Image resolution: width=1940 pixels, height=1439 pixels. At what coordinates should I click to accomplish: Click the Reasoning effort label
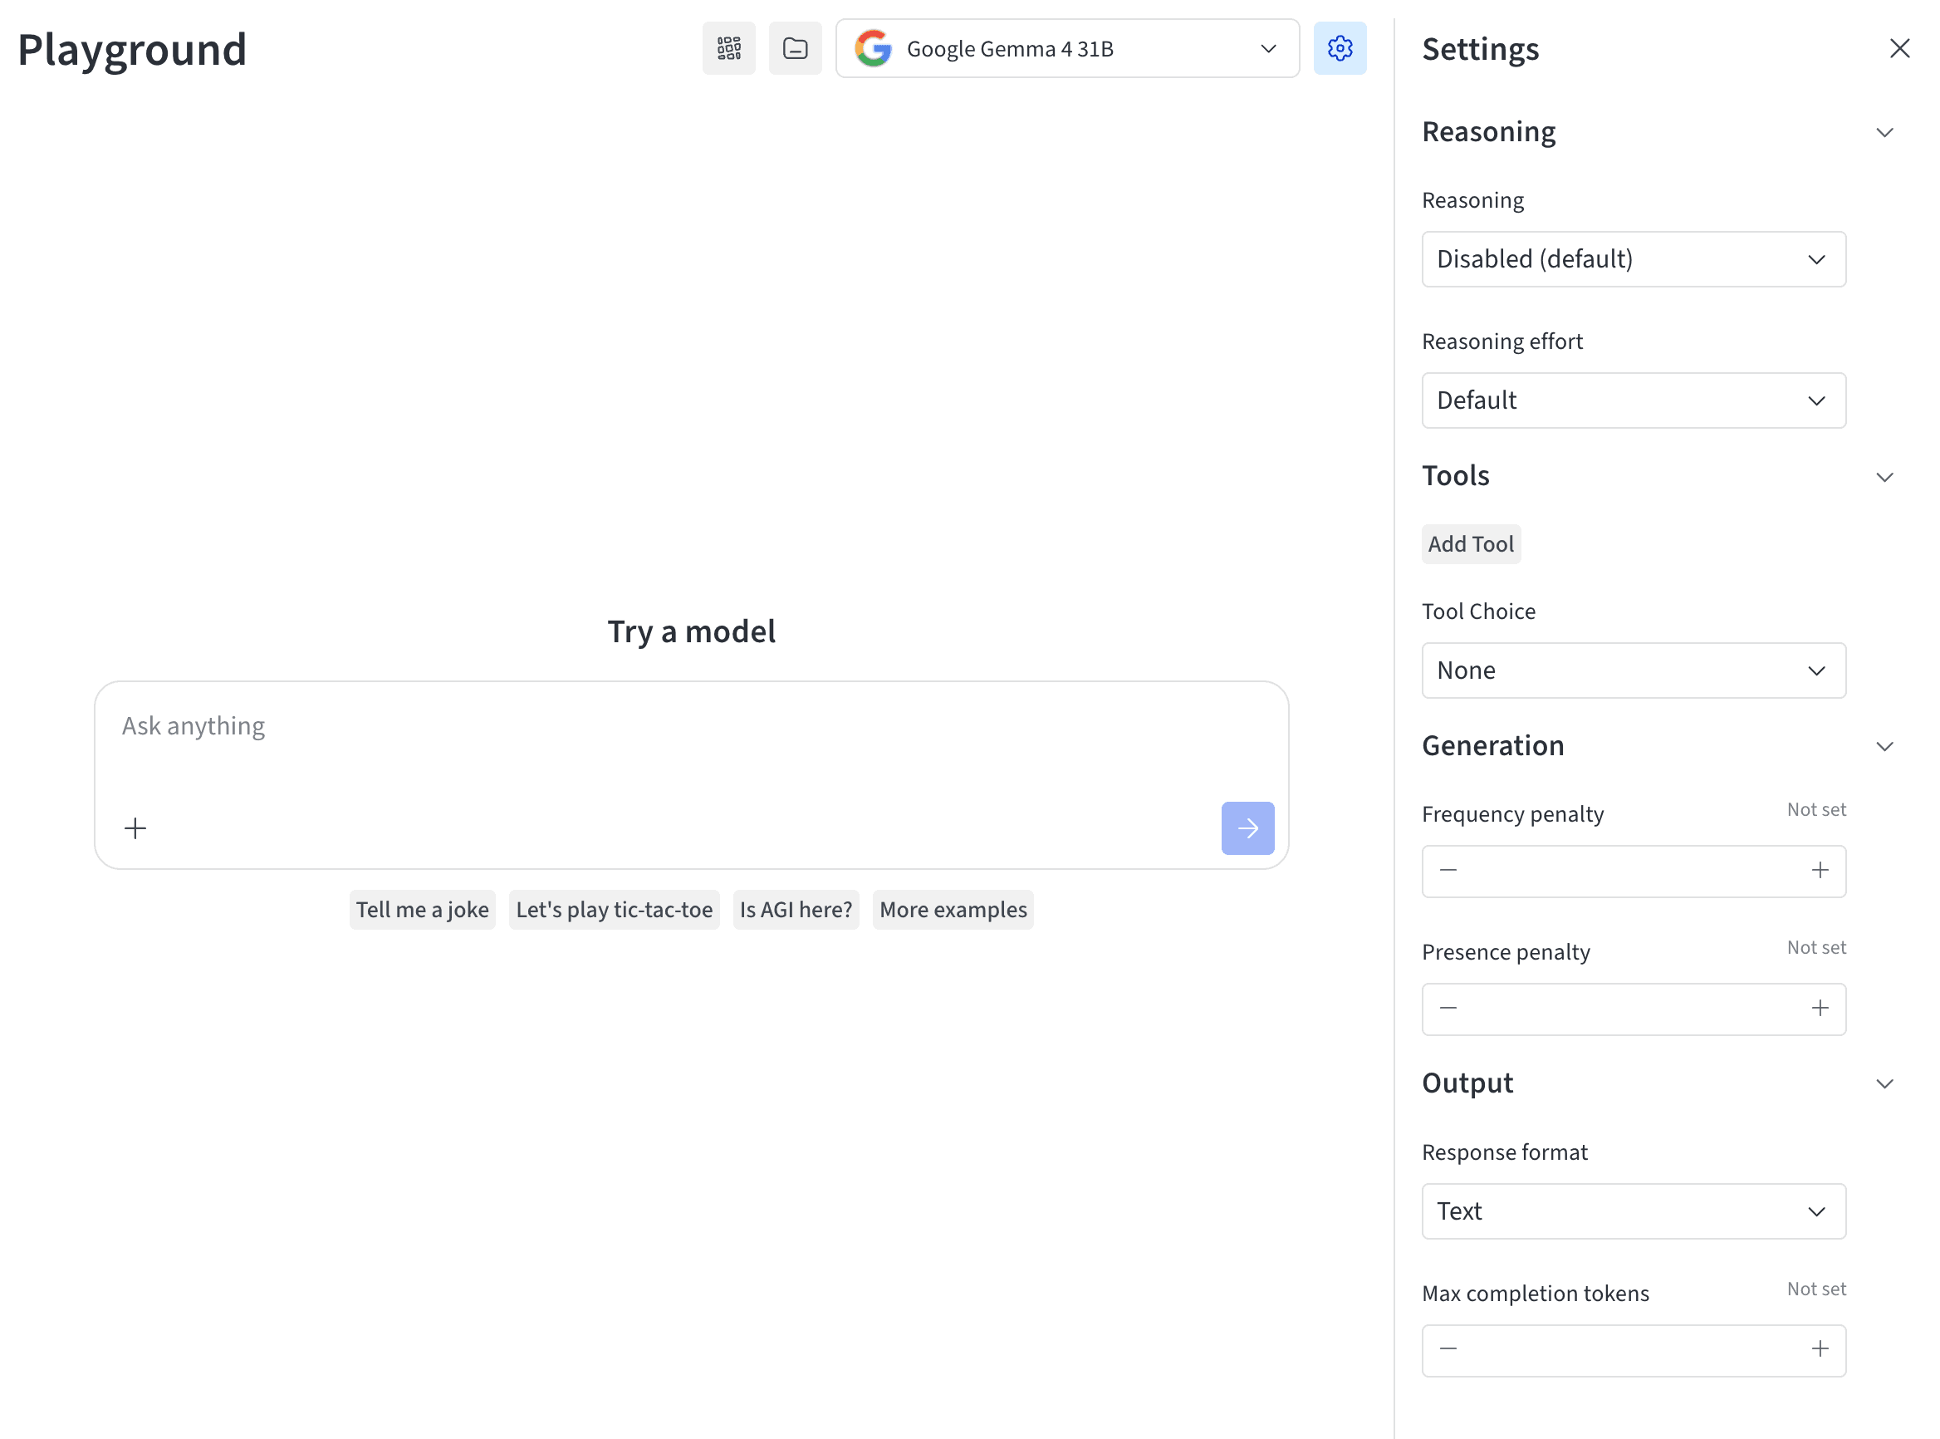1502,341
